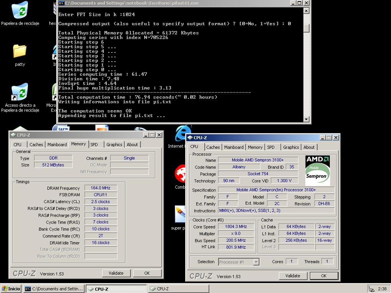The width and height of the screenshot is (391, 293).
Task: Open Mainboard tab in memory CPU-Z window
Action: (57, 144)
